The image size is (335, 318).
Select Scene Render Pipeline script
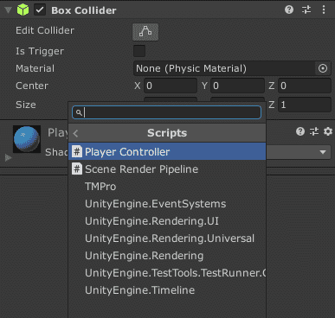click(x=167, y=169)
